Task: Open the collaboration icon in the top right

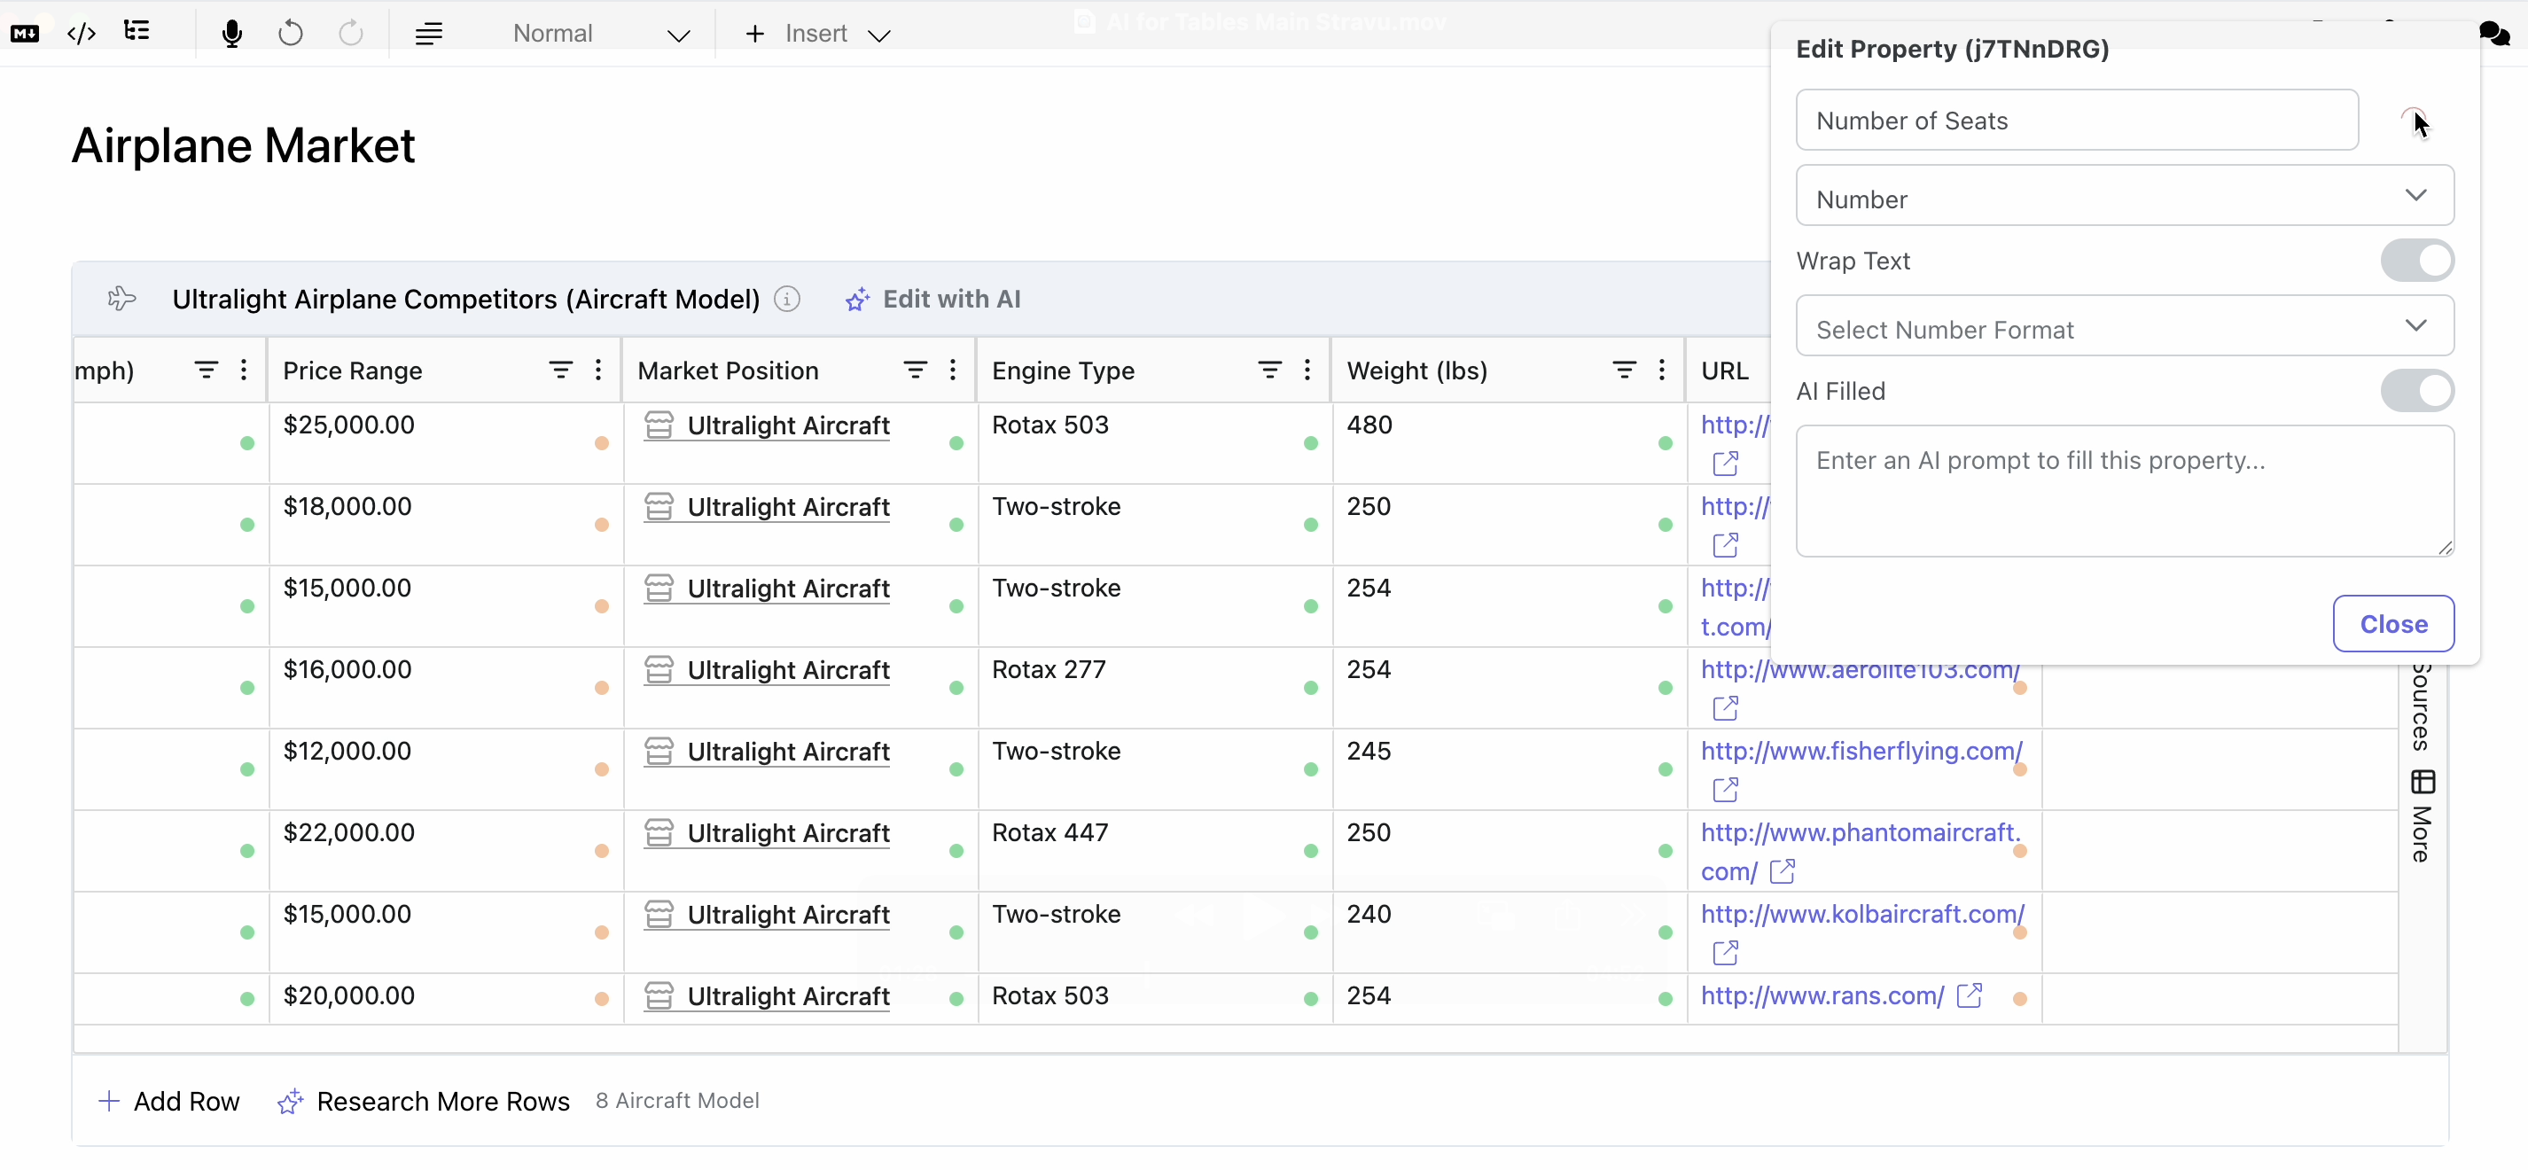Action: click(x=2493, y=33)
